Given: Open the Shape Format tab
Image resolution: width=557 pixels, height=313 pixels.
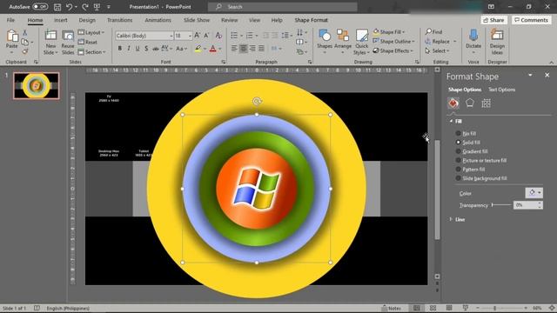Looking at the screenshot, I should tap(312, 20).
